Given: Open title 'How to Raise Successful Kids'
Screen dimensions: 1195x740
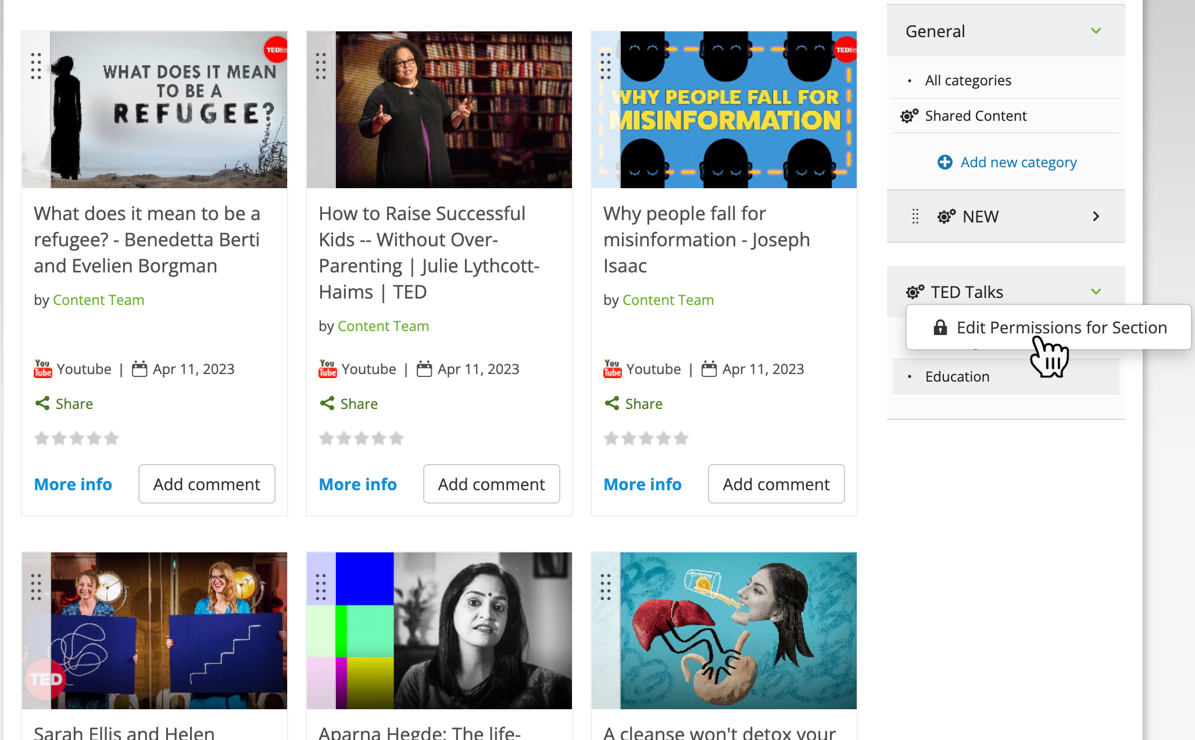Looking at the screenshot, I should click(x=430, y=253).
